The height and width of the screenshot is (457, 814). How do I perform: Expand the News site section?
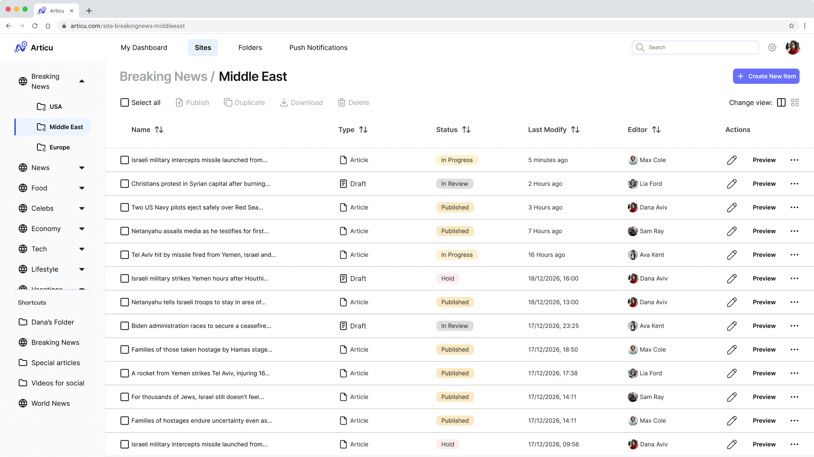[x=82, y=168]
